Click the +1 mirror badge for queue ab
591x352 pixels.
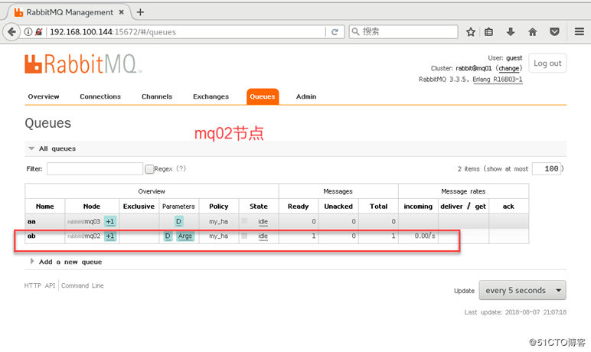click(x=110, y=236)
